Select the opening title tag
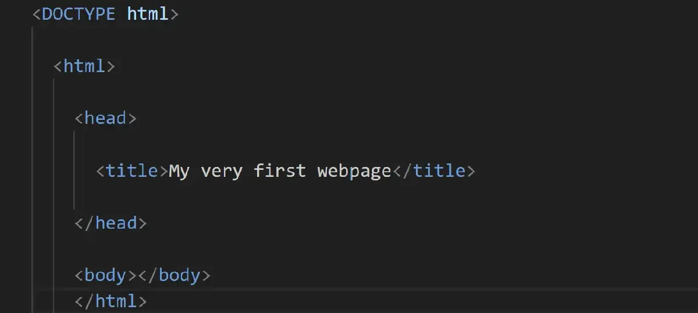This screenshot has height=313, width=698. coord(132,171)
